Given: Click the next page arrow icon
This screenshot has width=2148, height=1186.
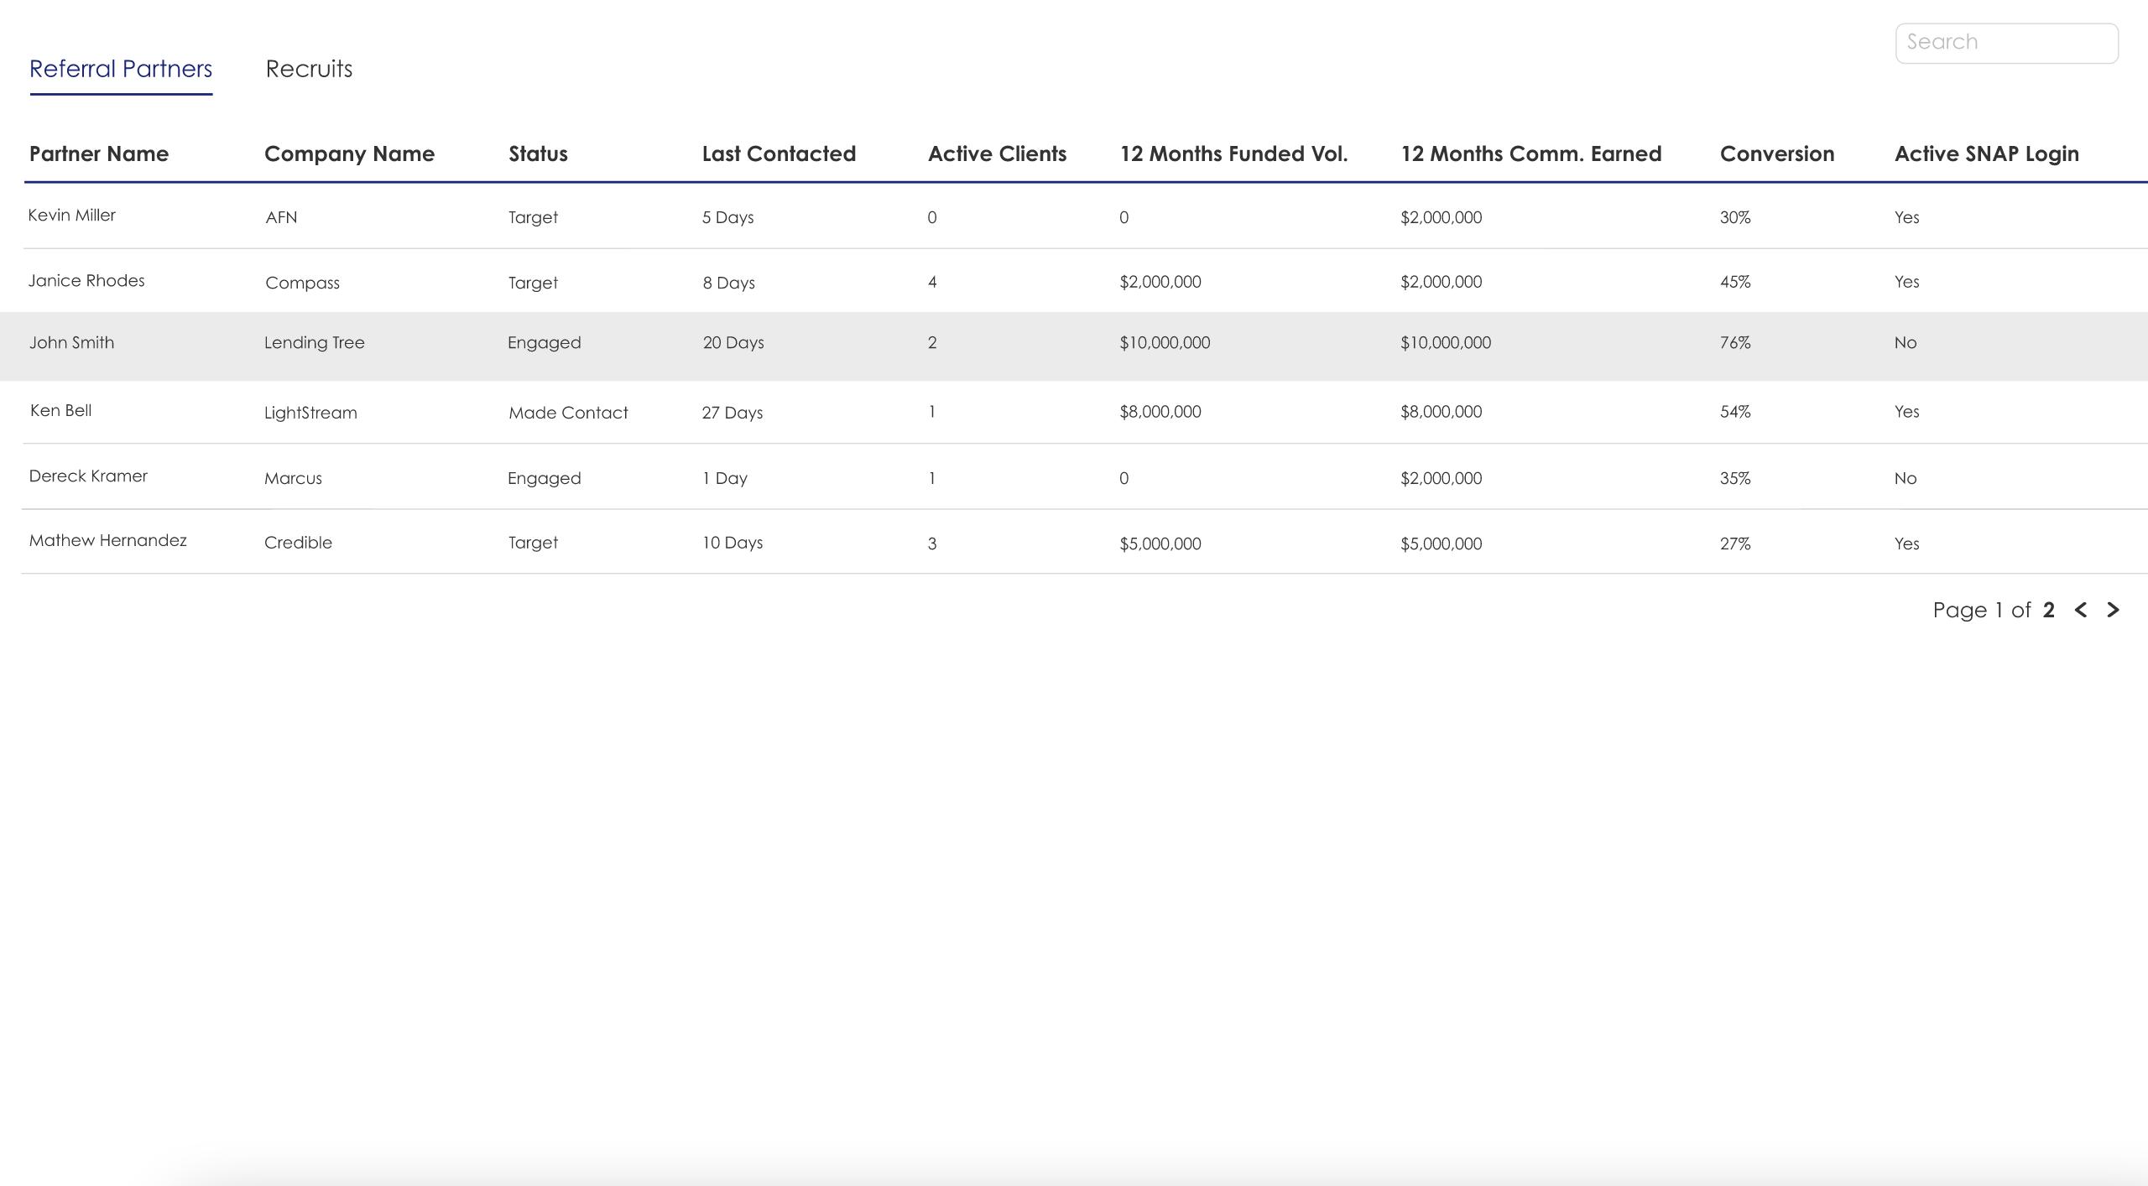Looking at the screenshot, I should tap(2113, 610).
